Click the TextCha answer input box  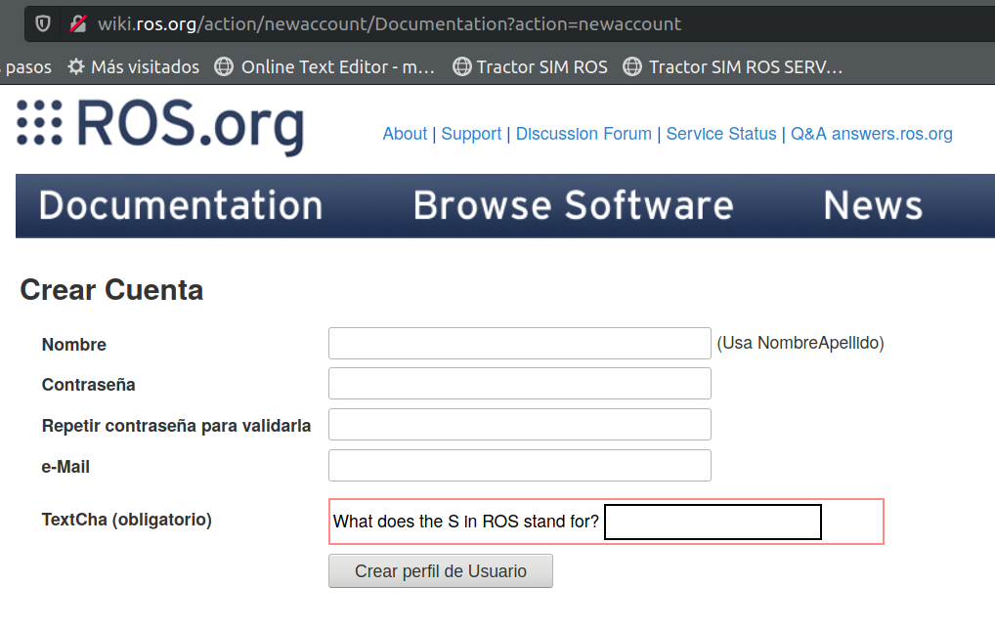[713, 523]
